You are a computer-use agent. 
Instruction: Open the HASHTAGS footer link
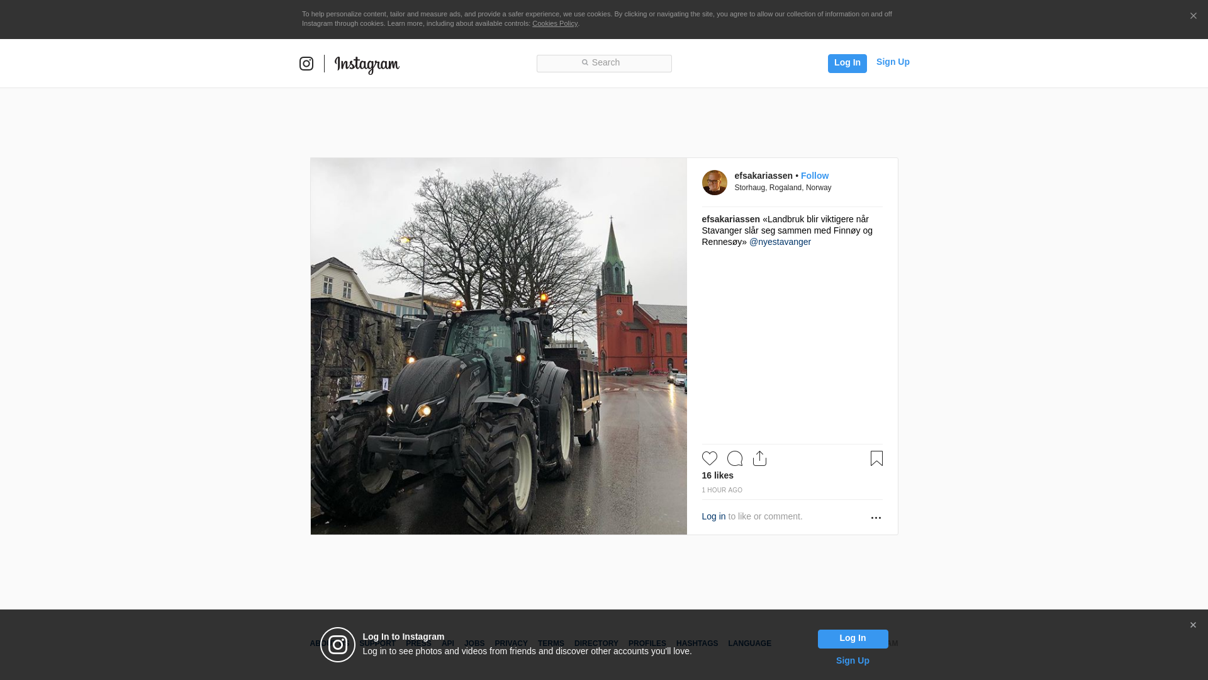point(697,643)
